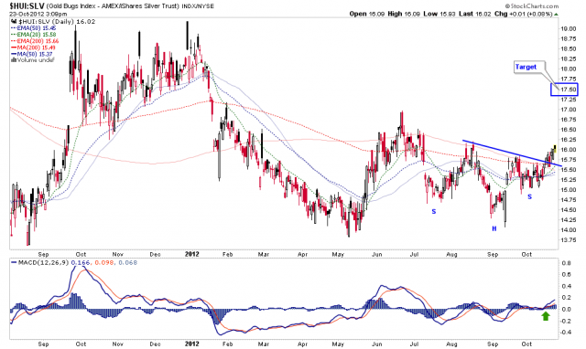586x349 pixels.
Task: Click '2012' on the price chart time axis
Action: click(x=191, y=254)
